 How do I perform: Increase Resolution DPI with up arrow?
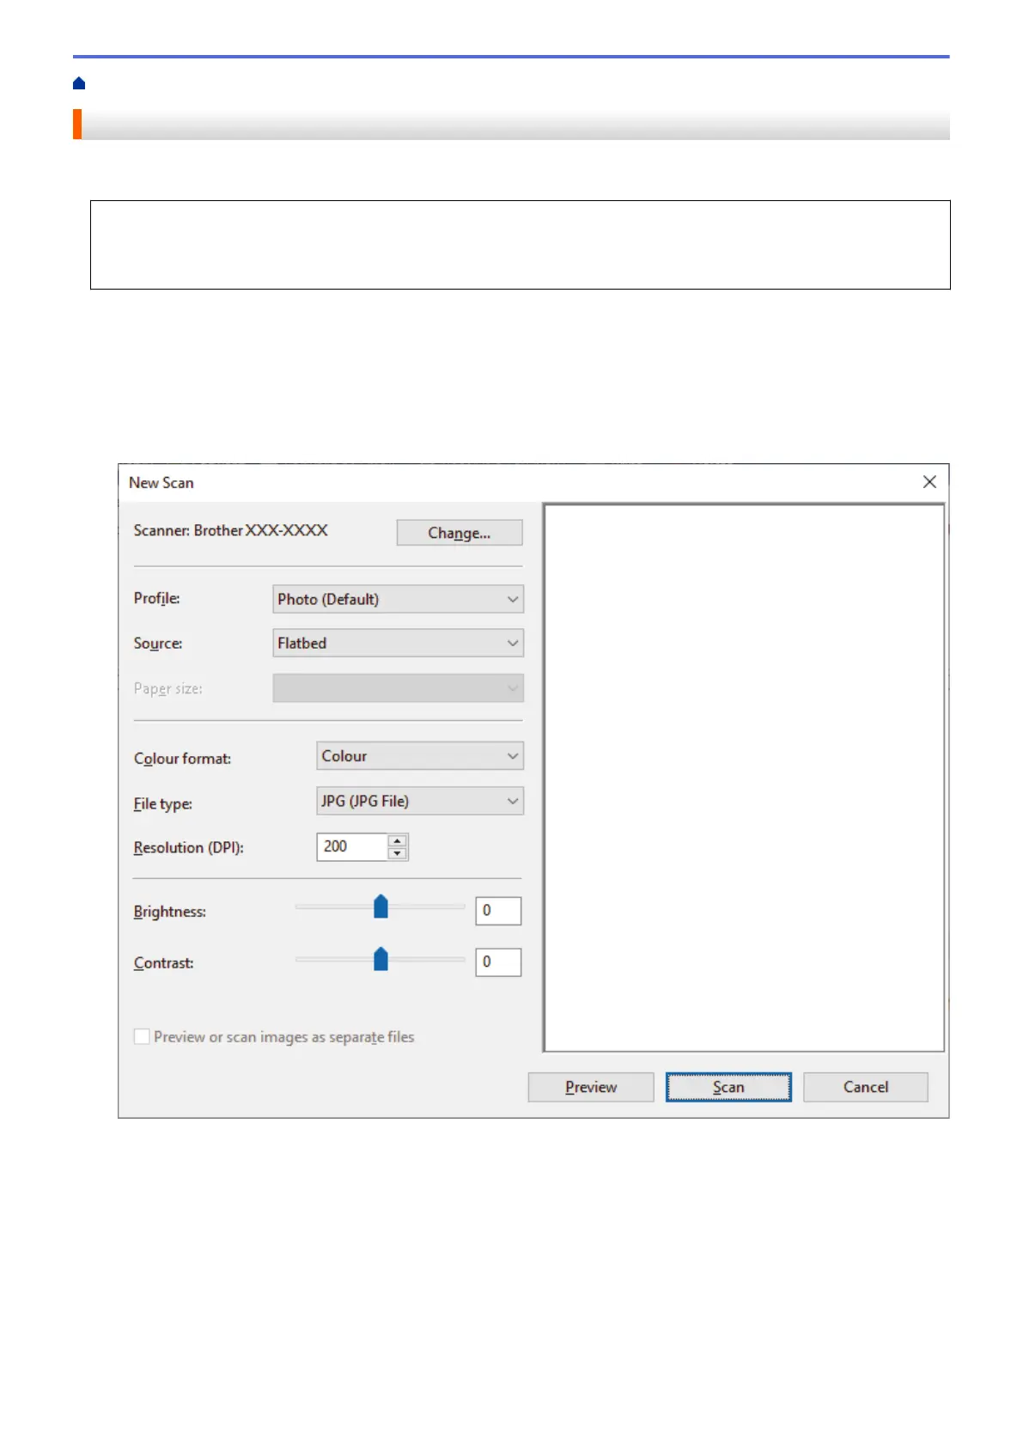click(x=397, y=841)
